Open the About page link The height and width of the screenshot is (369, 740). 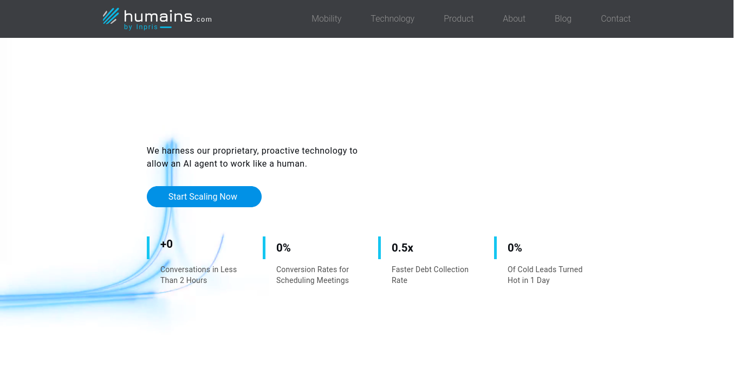click(x=514, y=19)
